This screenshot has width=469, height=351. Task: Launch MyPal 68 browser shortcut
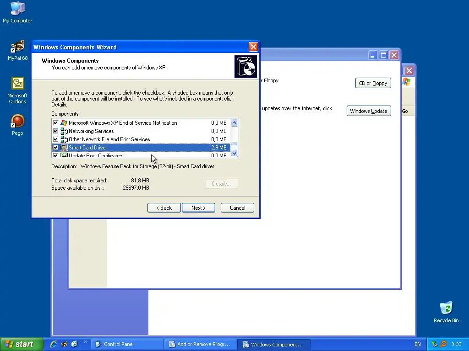(x=17, y=50)
